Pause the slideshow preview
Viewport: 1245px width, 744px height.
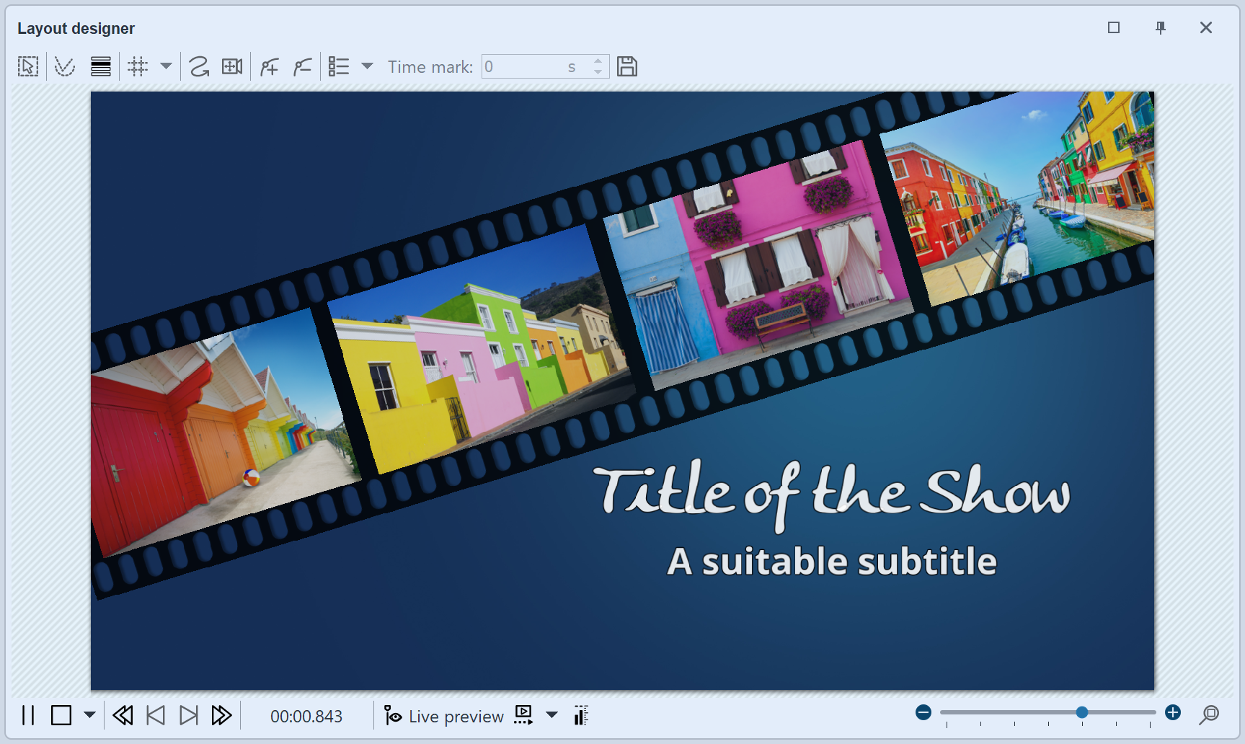point(29,716)
